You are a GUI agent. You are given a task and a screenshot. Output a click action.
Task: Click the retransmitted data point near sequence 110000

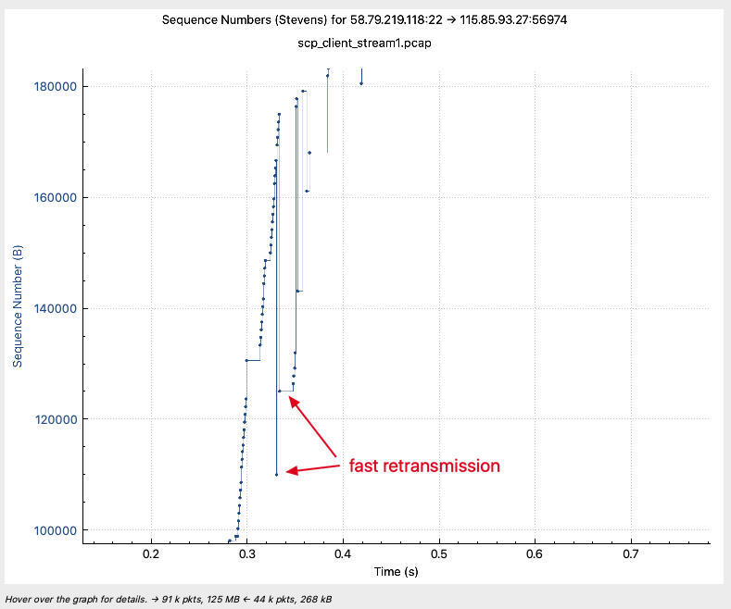276,475
